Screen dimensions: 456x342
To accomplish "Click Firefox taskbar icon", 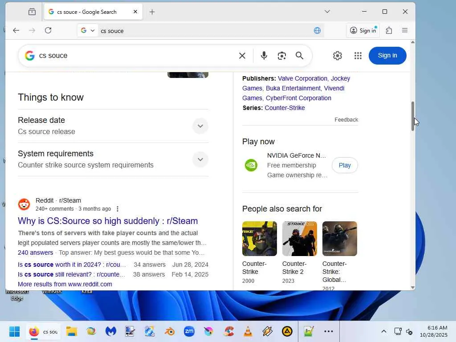I will (x=34, y=331).
